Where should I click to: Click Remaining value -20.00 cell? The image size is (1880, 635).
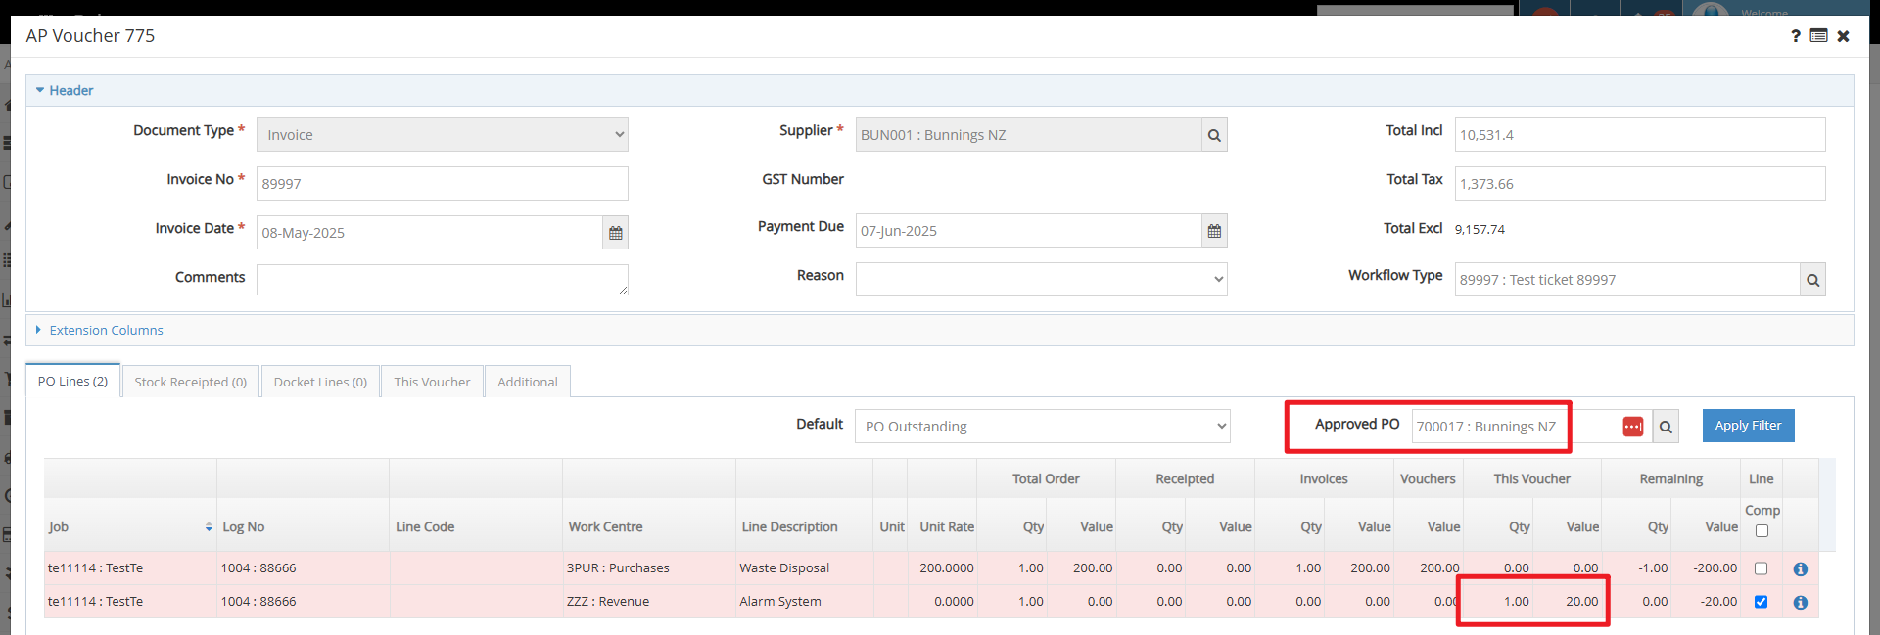1706,602
